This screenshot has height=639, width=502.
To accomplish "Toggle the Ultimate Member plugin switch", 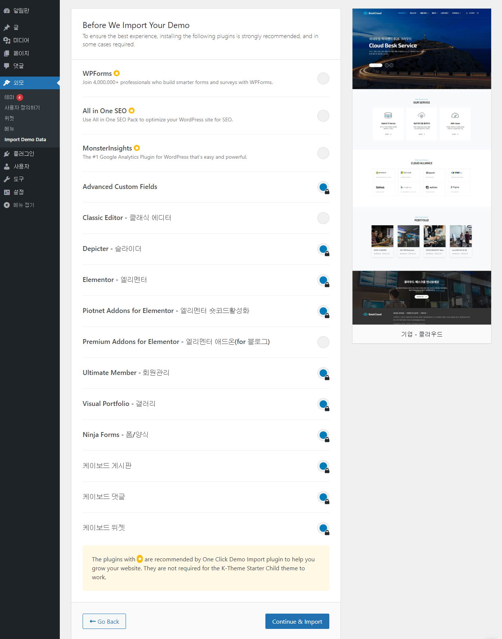I will [323, 373].
